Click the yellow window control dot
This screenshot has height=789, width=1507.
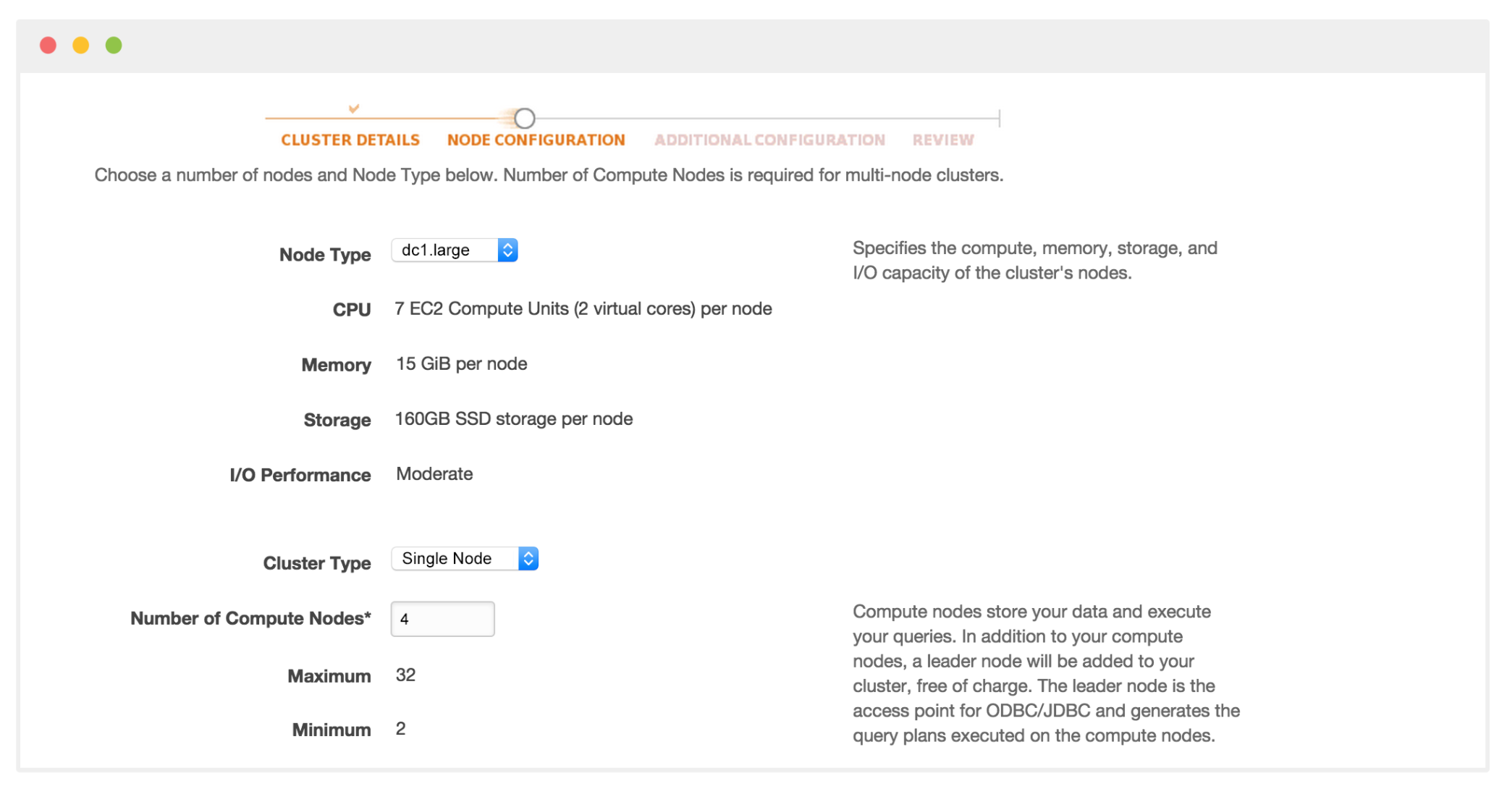80,45
